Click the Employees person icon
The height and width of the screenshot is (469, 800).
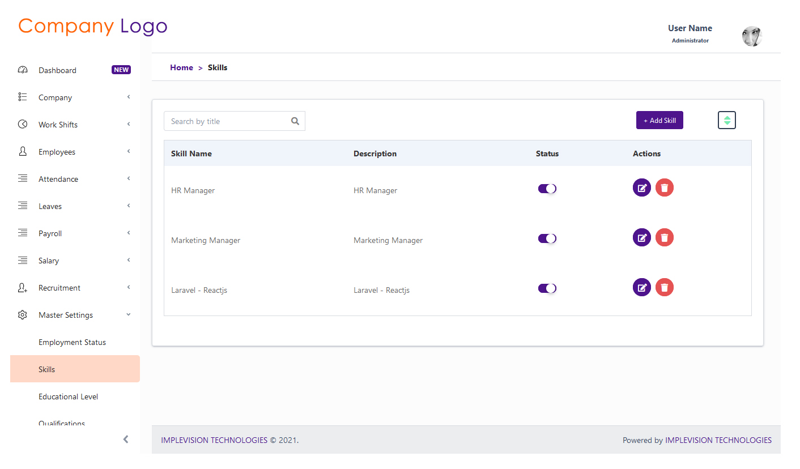[x=23, y=152]
